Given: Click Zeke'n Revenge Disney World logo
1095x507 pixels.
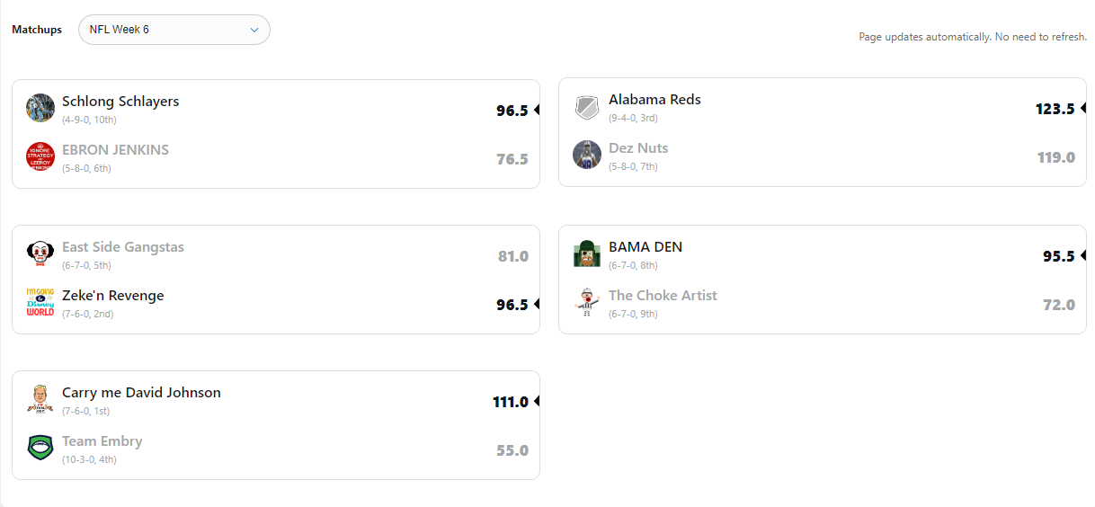Looking at the screenshot, I should pos(40,302).
